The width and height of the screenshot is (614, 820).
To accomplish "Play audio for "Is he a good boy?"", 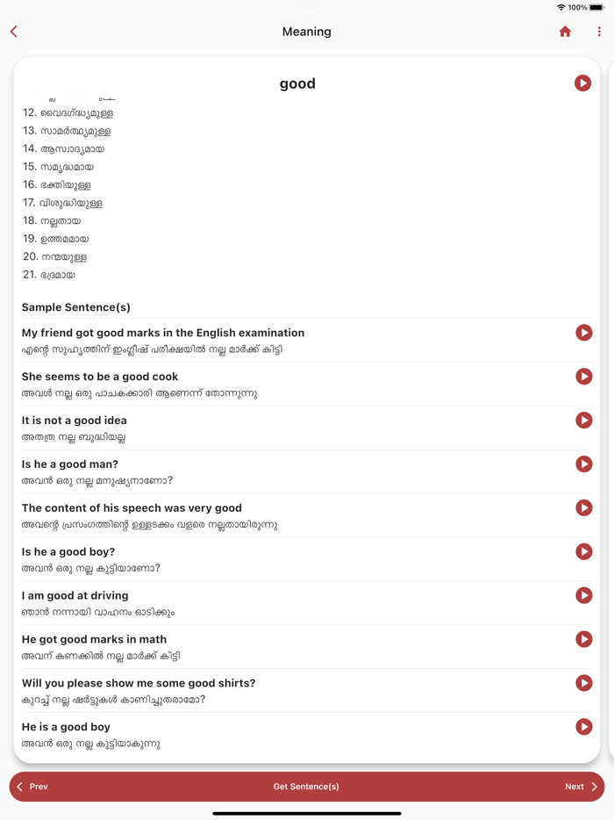I will click(583, 551).
